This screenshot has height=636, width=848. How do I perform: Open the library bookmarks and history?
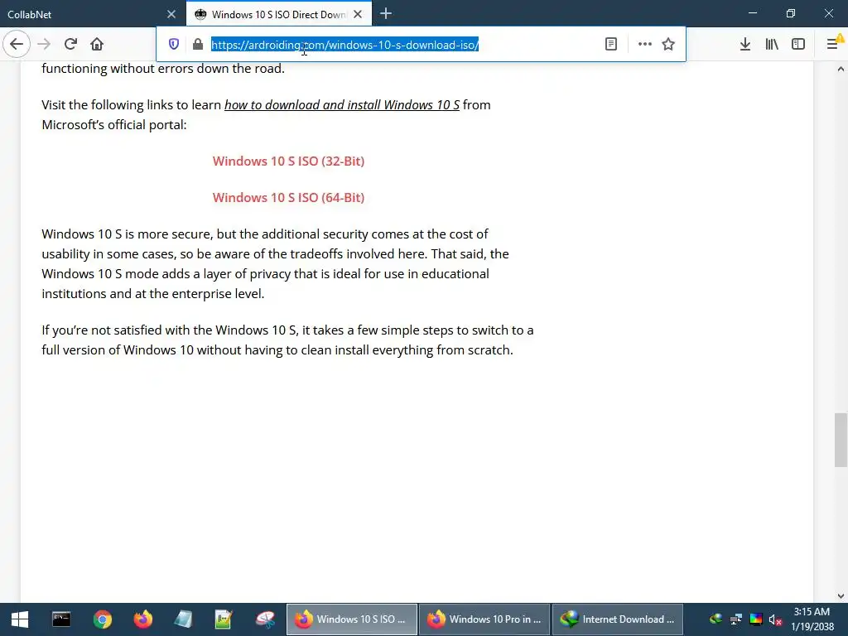coord(772,45)
